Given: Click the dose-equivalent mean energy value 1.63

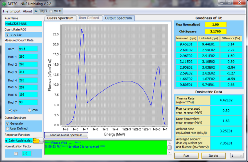Looking at the screenshot, I should pos(226,121).
